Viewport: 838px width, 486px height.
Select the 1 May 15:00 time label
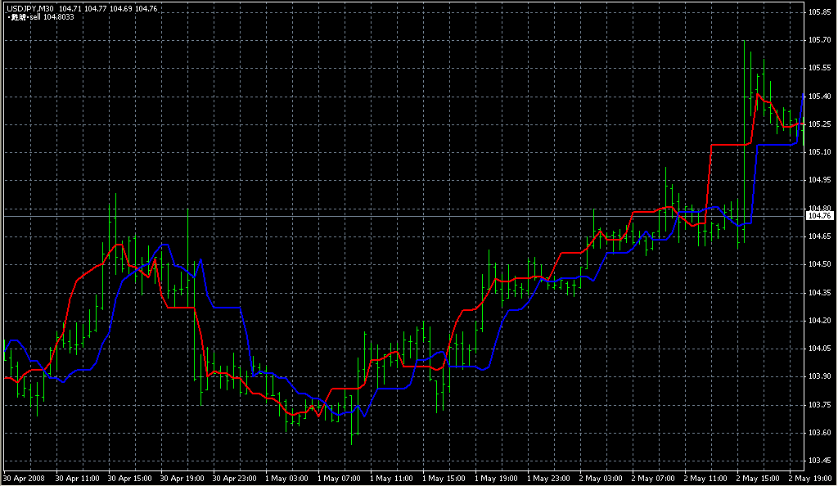(x=443, y=478)
